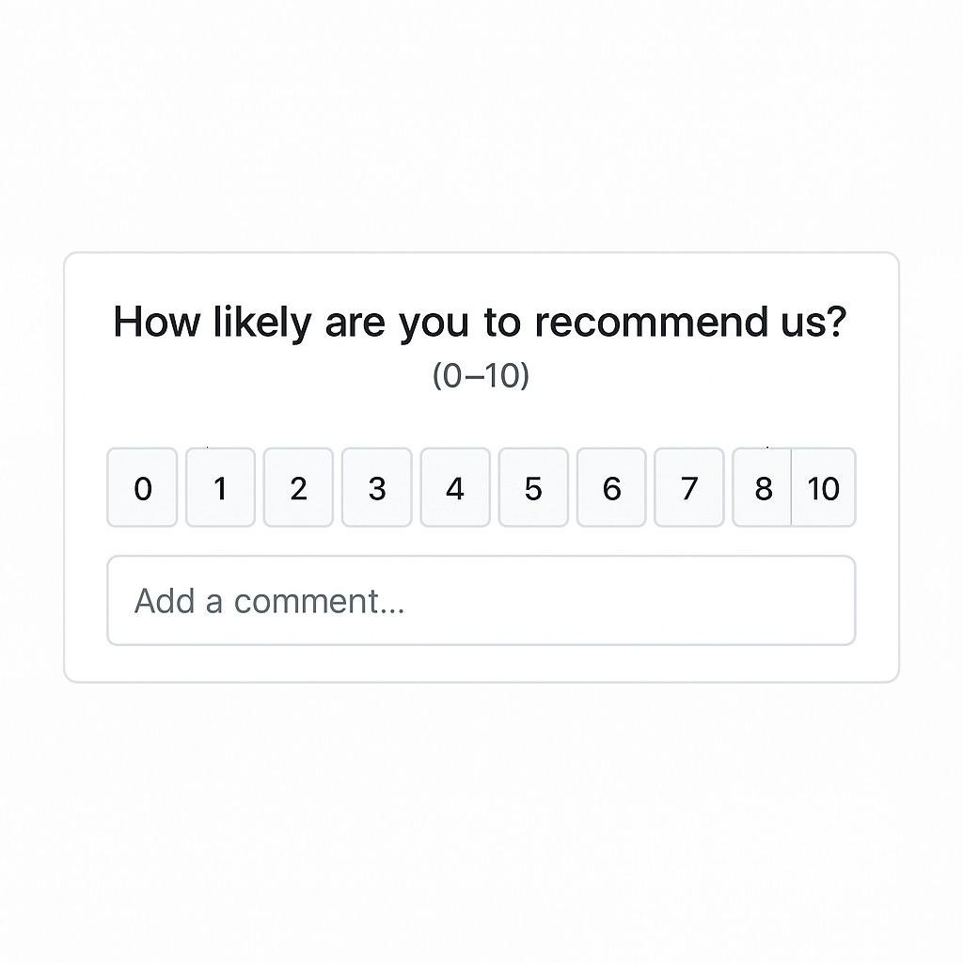This screenshot has height=963, width=963.
Task: Select the detractor score of three
Action: click(376, 487)
